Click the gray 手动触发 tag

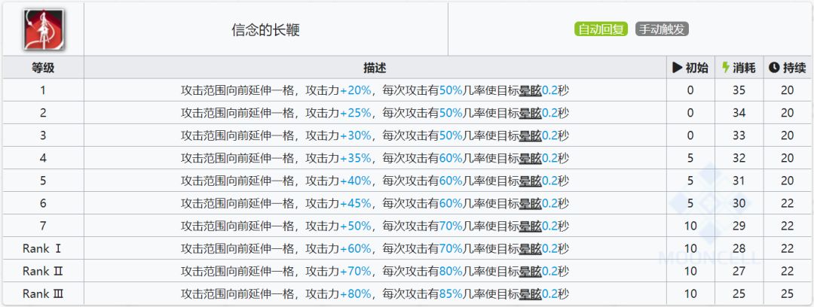click(662, 29)
